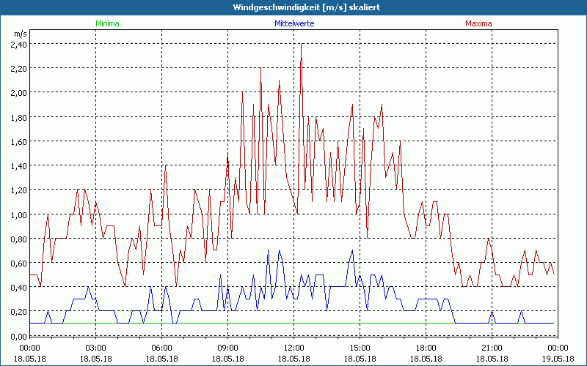Pick the 09:00 time axis label

click(x=228, y=347)
